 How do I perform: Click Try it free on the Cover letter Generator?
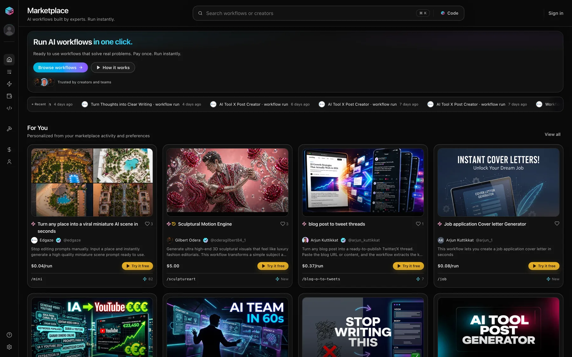point(544,266)
